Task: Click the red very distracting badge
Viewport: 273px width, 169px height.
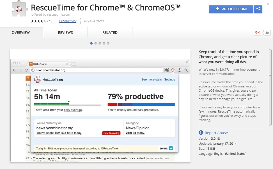Action: coord(111,133)
